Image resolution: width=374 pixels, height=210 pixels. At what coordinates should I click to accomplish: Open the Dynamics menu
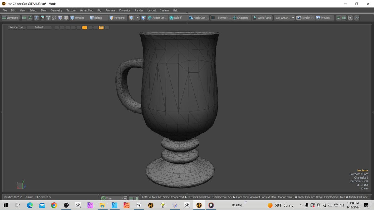tap(125, 10)
